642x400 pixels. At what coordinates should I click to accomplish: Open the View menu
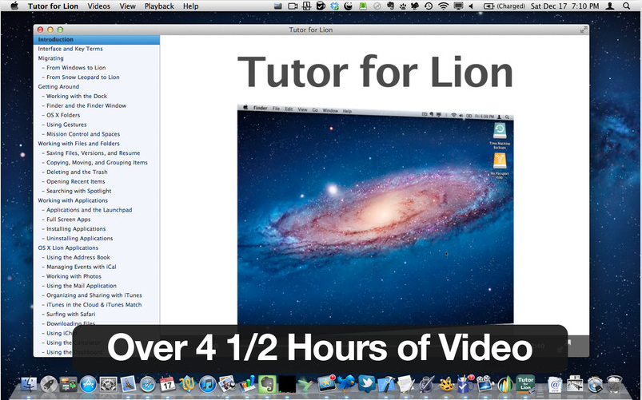pos(127,6)
